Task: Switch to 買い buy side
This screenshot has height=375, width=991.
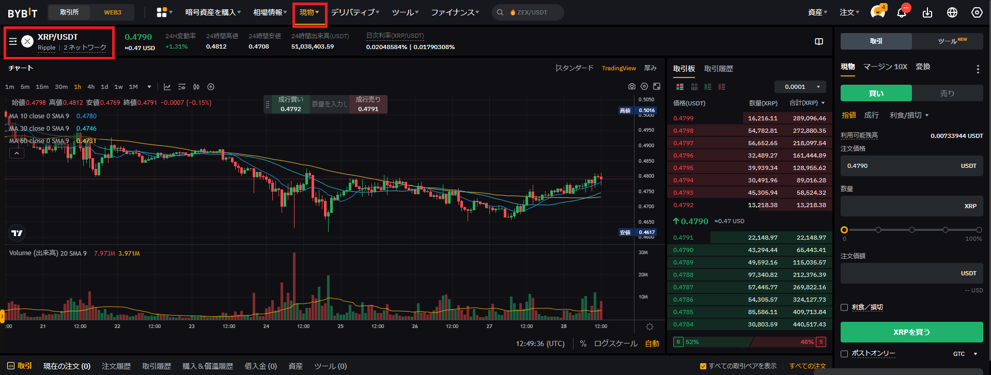Action: point(876,93)
